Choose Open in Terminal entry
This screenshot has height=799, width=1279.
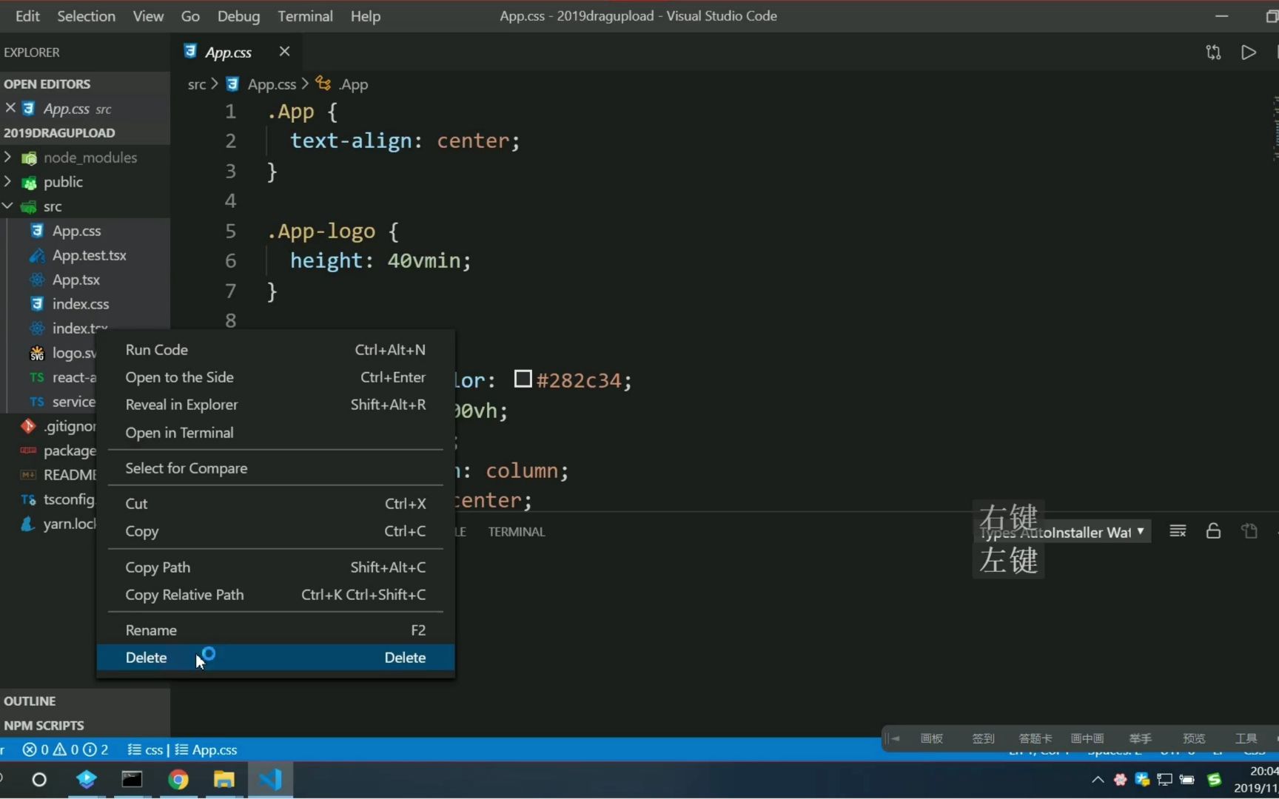click(x=275, y=433)
